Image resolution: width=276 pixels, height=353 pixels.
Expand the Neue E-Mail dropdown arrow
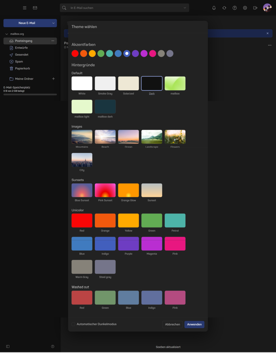point(53,23)
